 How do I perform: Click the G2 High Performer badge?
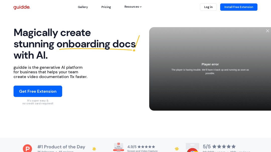click(x=118, y=147)
